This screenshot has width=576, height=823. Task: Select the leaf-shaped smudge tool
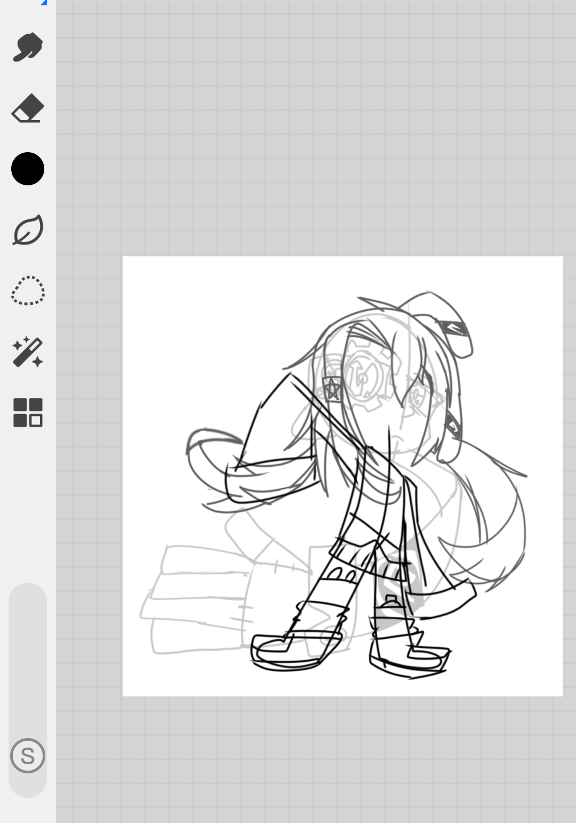coord(28,230)
